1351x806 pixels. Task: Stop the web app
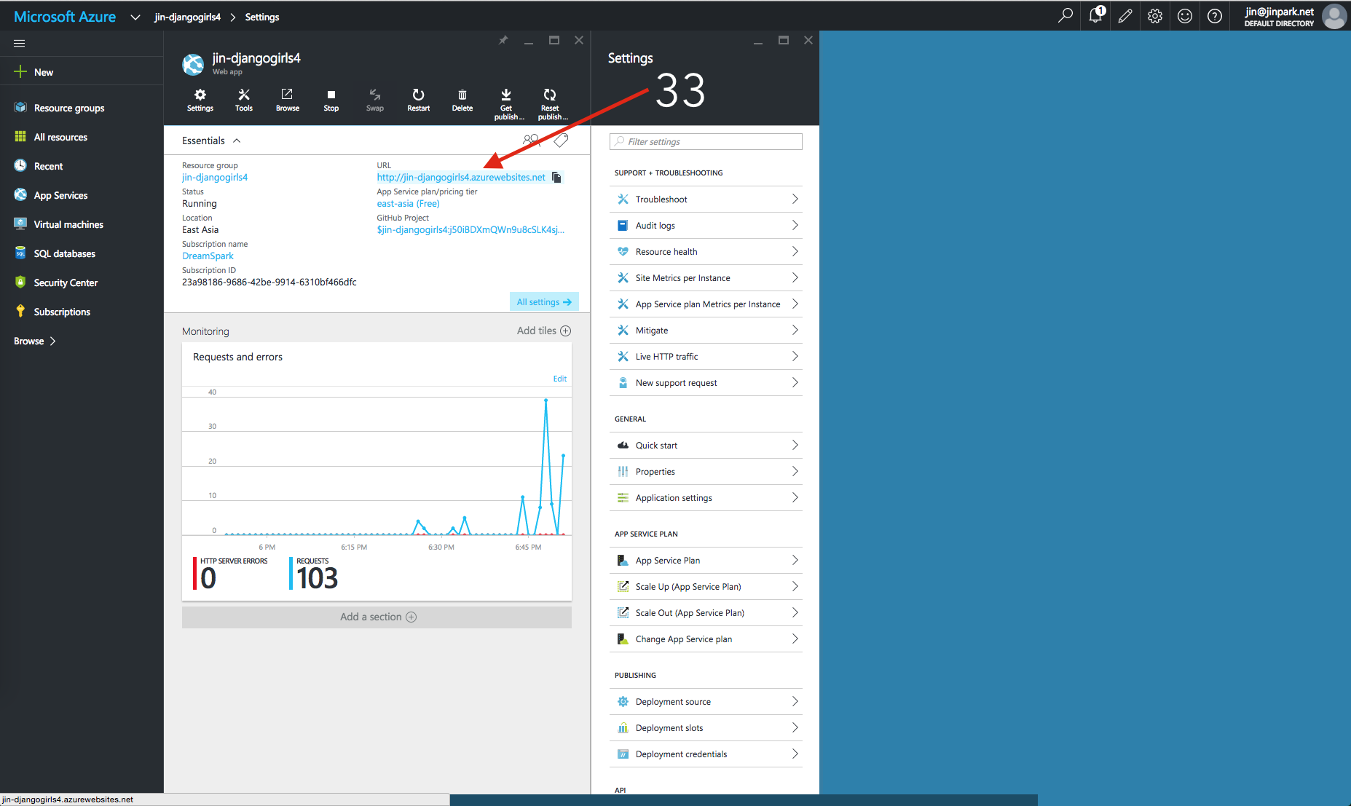coord(331,100)
